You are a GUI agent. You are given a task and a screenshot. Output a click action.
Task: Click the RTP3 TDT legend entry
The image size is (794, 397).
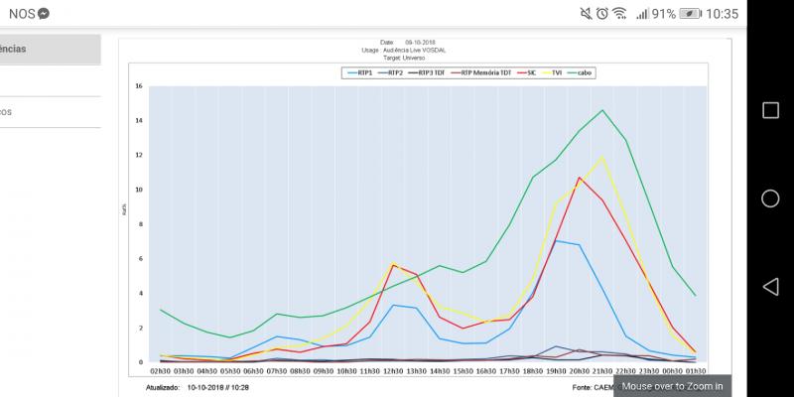(x=426, y=72)
